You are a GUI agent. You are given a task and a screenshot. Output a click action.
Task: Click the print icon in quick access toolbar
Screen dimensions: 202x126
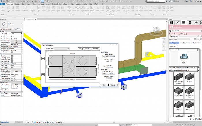pos(21,1)
